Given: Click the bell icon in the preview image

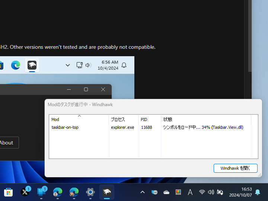Looking at the screenshot, I should click(x=124, y=65).
